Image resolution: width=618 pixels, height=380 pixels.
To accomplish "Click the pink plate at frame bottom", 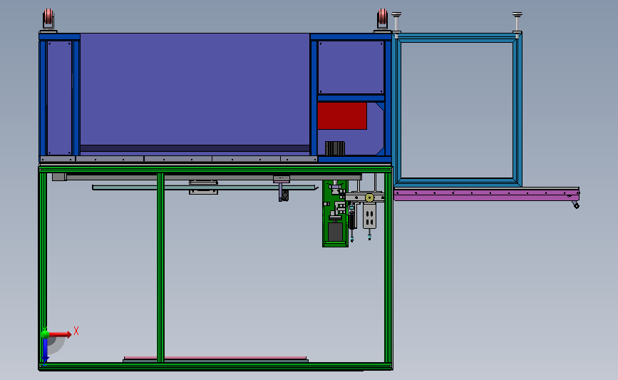I will [x=215, y=357].
